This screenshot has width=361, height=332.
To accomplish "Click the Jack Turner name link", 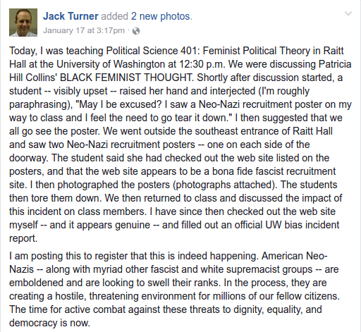I will point(71,16).
